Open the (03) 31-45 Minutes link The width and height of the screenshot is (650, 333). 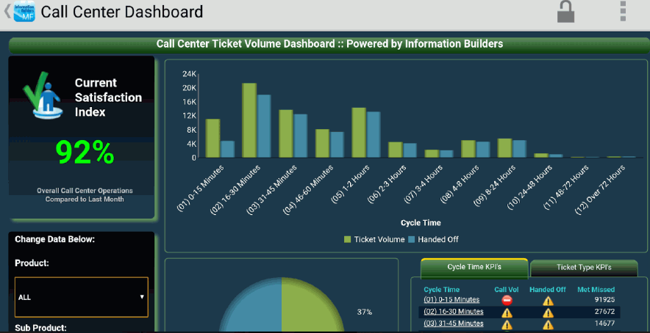tap(454, 323)
